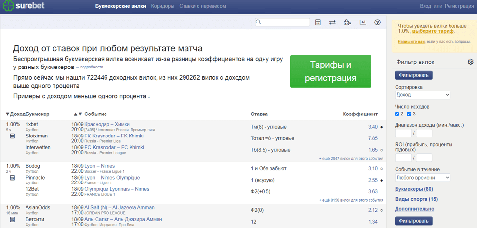Click coefficient 3.63 for 12Bet

(372, 192)
